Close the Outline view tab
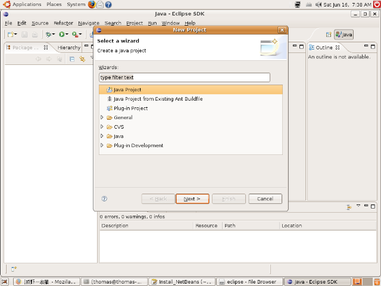The width and height of the screenshot is (381, 286). pyautogui.click(x=338, y=48)
